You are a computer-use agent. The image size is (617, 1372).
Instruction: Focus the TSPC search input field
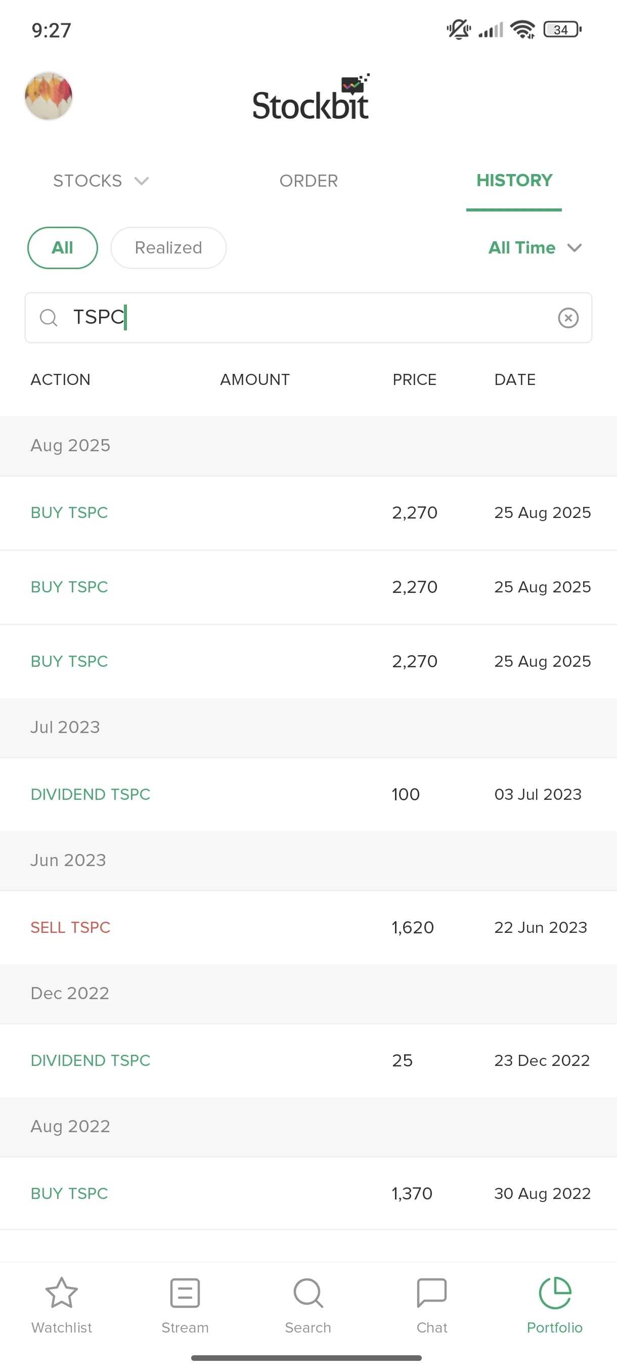(x=309, y=318)
